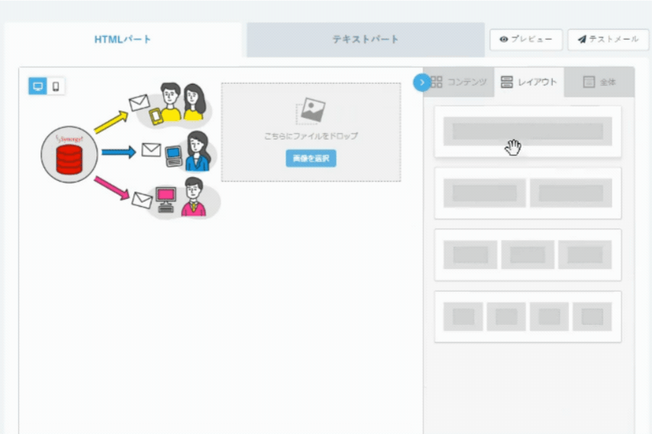Open the 全体 settings tab
Screen dimensions: 652x434
pyautogui.click(x=599, y=82)
